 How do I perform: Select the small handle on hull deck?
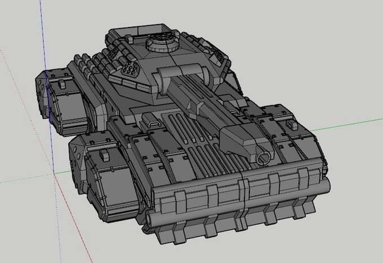pyautogui.click(x=154, y=120)
